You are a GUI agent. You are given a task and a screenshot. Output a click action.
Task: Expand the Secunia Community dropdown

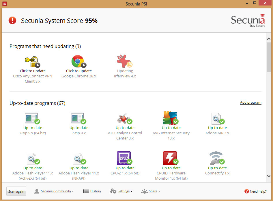click(x=56, y=191)
